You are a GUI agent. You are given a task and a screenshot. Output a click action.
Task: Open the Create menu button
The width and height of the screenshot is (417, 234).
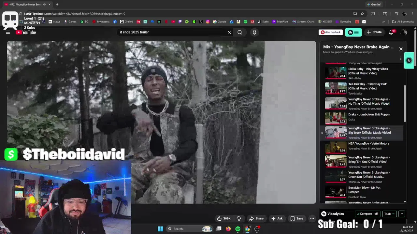(374, 32)
